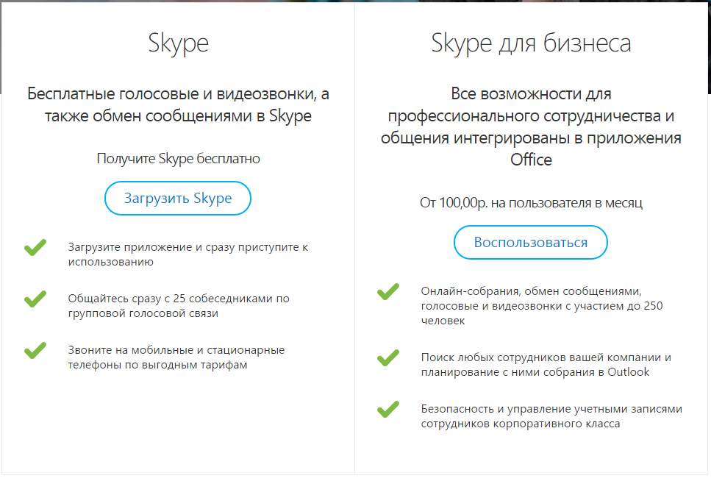This screenshot has height=481, width=711.
Task: Select the "Skype" column heading
Action: tap(178, 43)
